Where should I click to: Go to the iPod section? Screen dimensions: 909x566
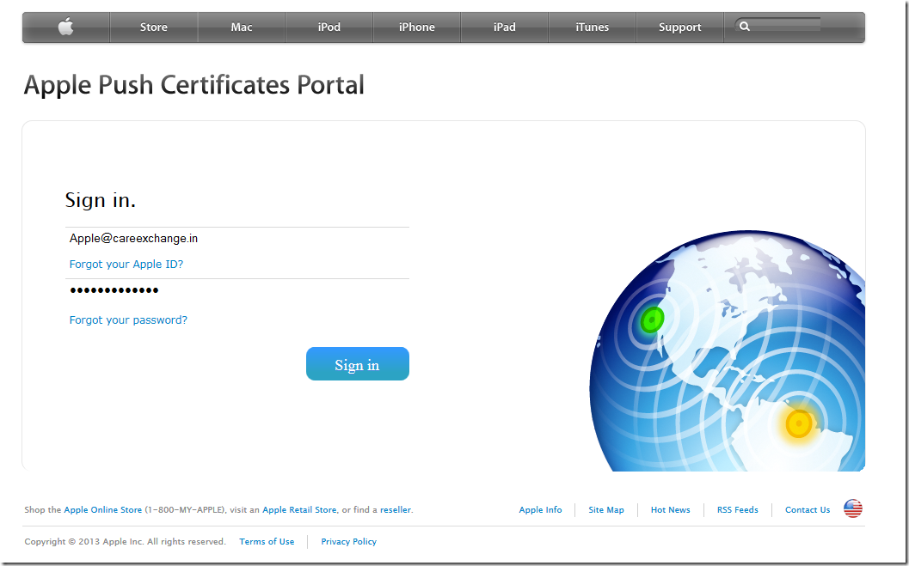(x=329, y=27)
